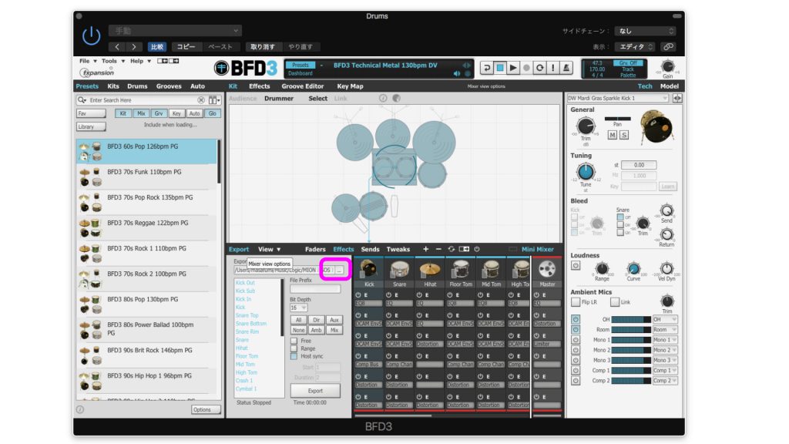Switch to the Groove Editor tab
The width and height of the screenshot is (789, 444).
[x=302, y=86]
